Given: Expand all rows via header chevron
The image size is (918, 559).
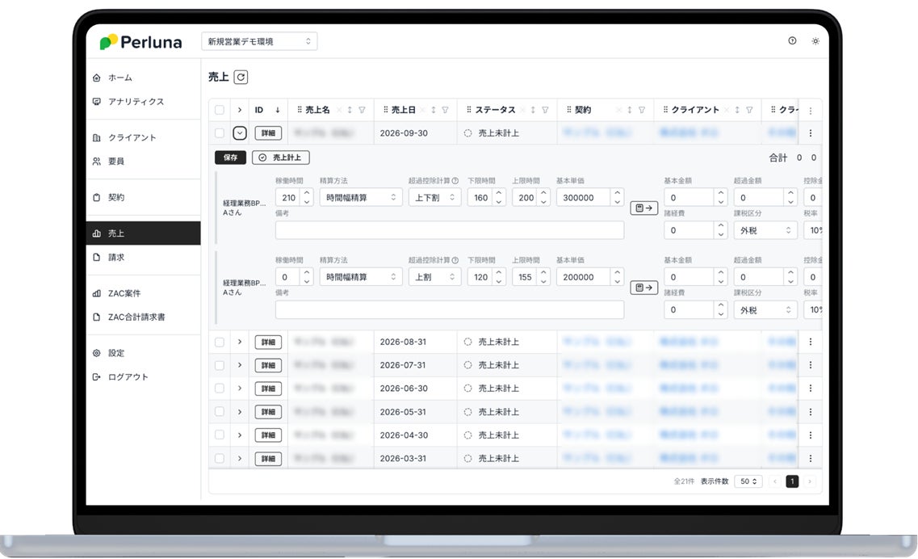Looking at the screenshot, I should coord(240,110).
